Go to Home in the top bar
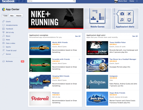Screen dimensions: 143x110 pyautogui.click(x=132, y=1)
